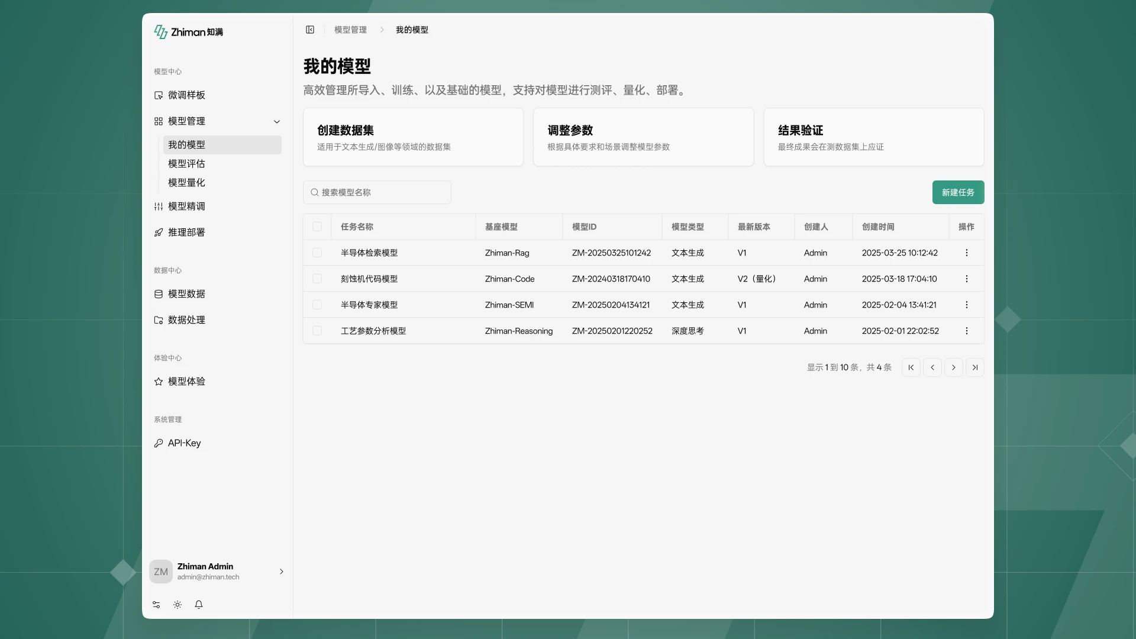Click the 模型精调 sliders icon
The image size is (1136, 639).
coord(159,206)
